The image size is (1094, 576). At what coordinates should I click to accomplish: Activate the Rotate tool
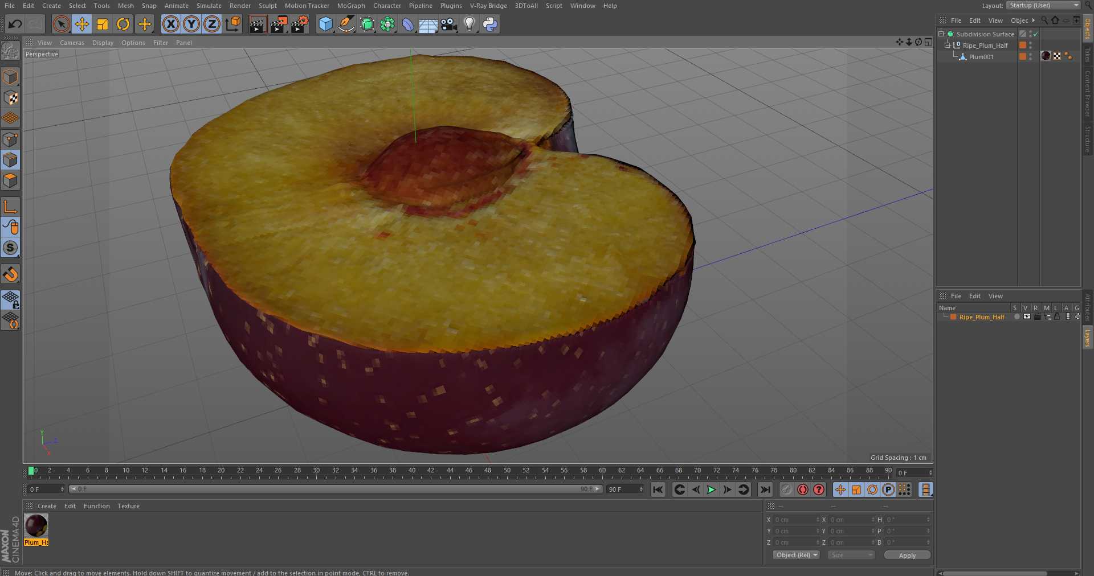(x=123, y=24)
